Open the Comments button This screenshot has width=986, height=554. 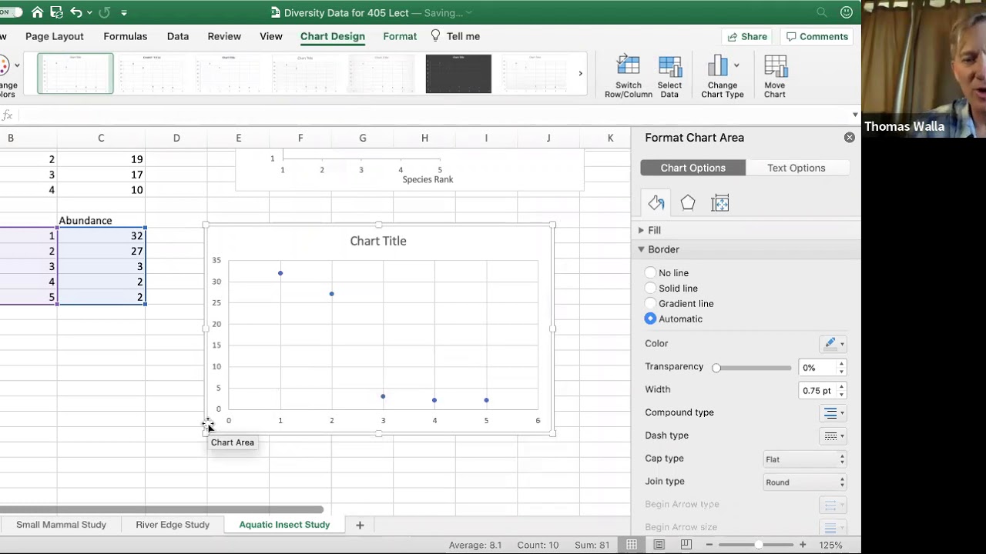(816, 36)
